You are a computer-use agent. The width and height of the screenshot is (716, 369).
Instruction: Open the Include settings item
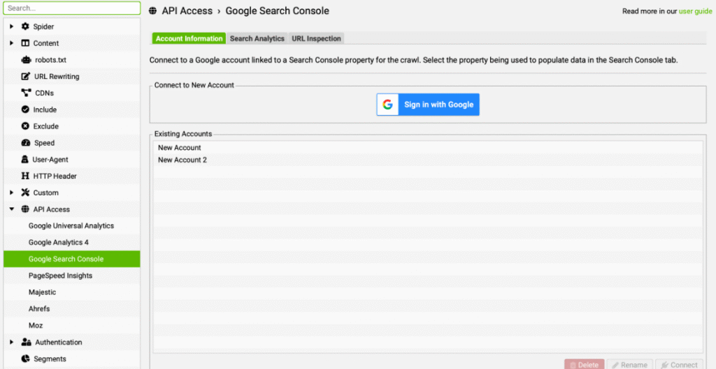coord(72,110)
